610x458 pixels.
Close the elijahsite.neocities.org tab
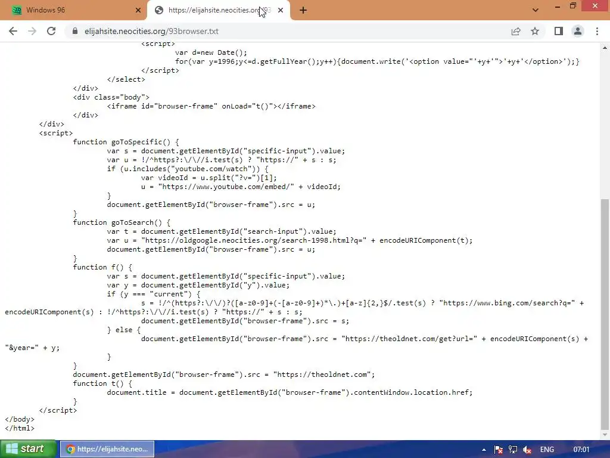(281, 10)
